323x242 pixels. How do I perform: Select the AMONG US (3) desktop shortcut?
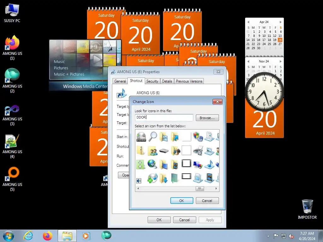[12, 113]
